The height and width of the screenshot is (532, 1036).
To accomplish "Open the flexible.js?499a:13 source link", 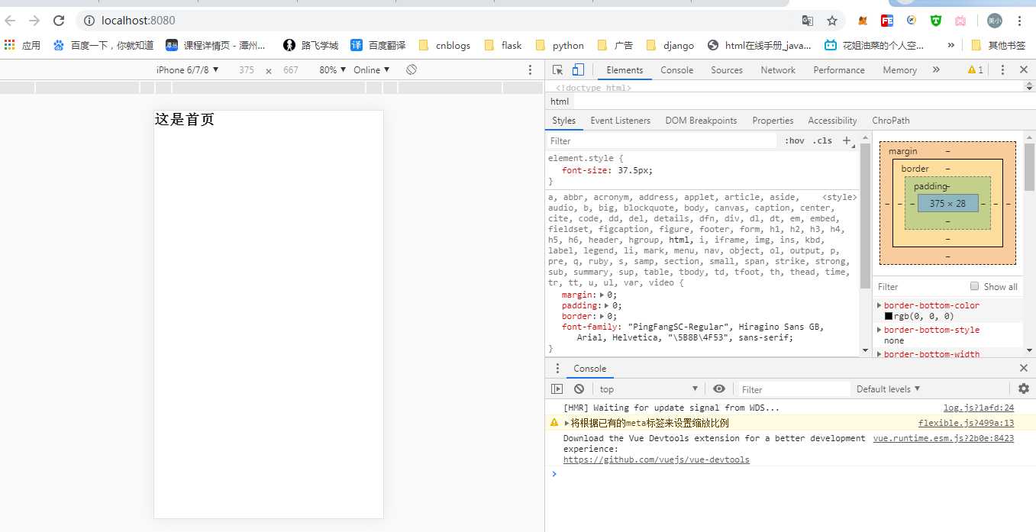I will [966, 423].
